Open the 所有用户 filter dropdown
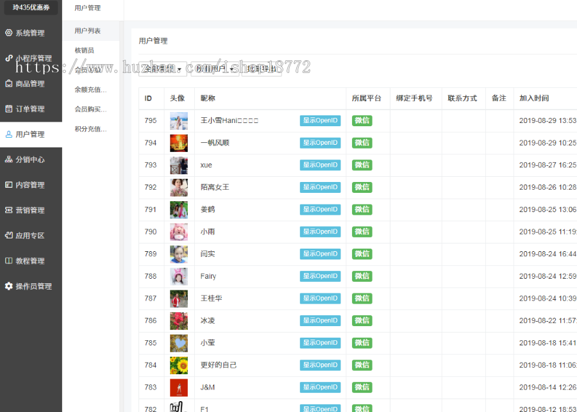The width and height of the screenshot is (577, 412). pyautogui.click(x=215, y=69)
